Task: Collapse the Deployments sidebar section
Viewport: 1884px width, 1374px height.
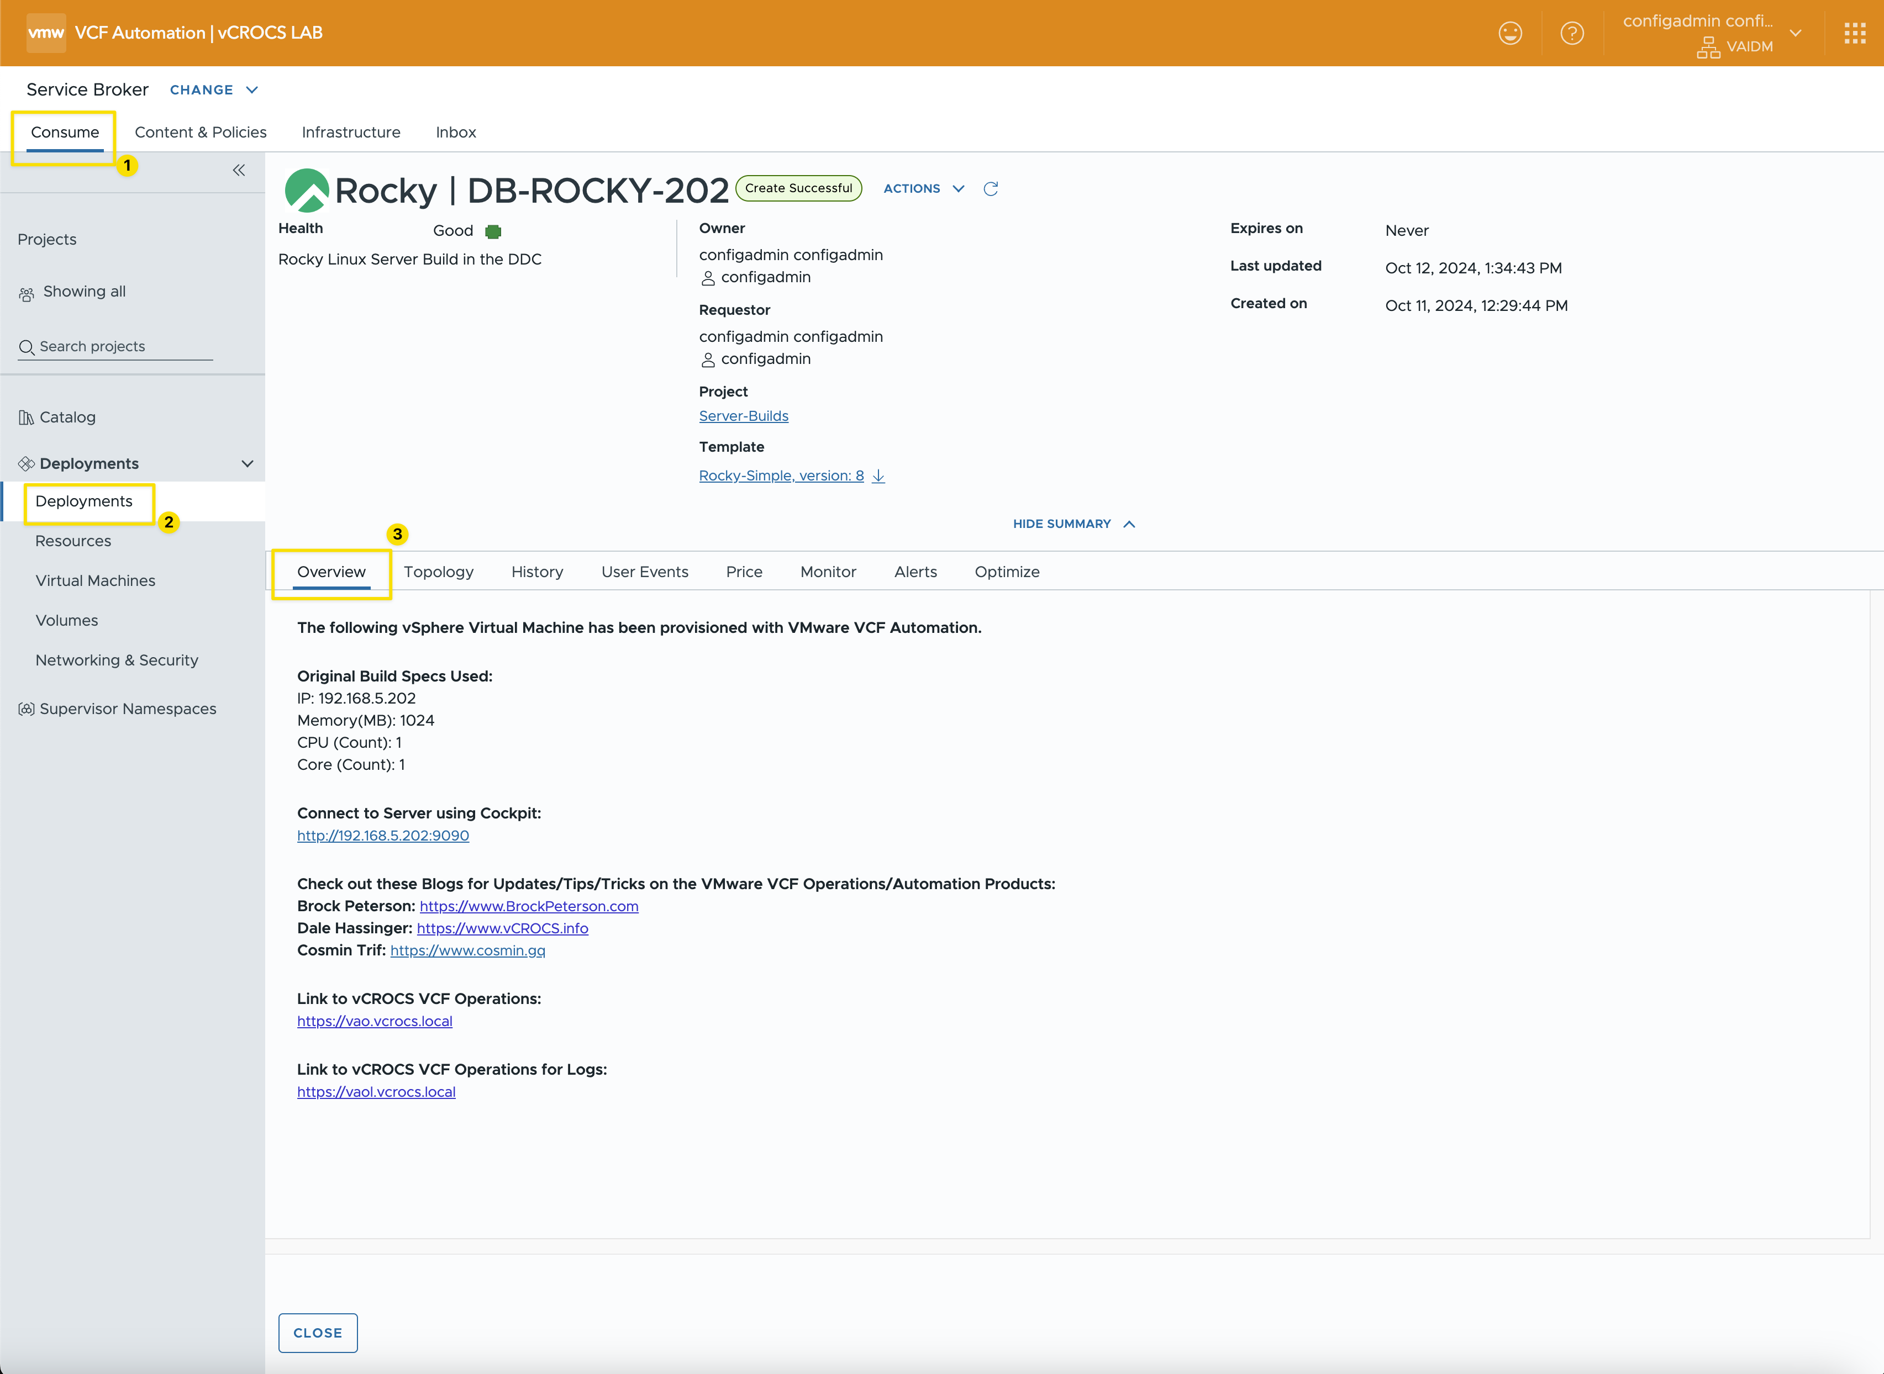Action: [x=247, y=464]
